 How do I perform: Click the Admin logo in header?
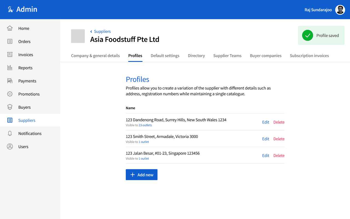11,10
